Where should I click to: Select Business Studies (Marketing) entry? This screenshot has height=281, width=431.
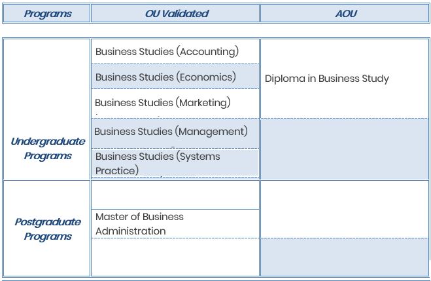(163, 102)
